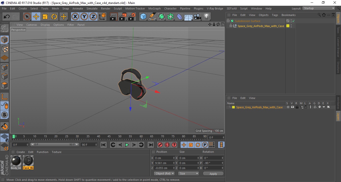Click Render View clapperboard icon
The height and width of the screenshot is (182, 341).
[114, 17]
